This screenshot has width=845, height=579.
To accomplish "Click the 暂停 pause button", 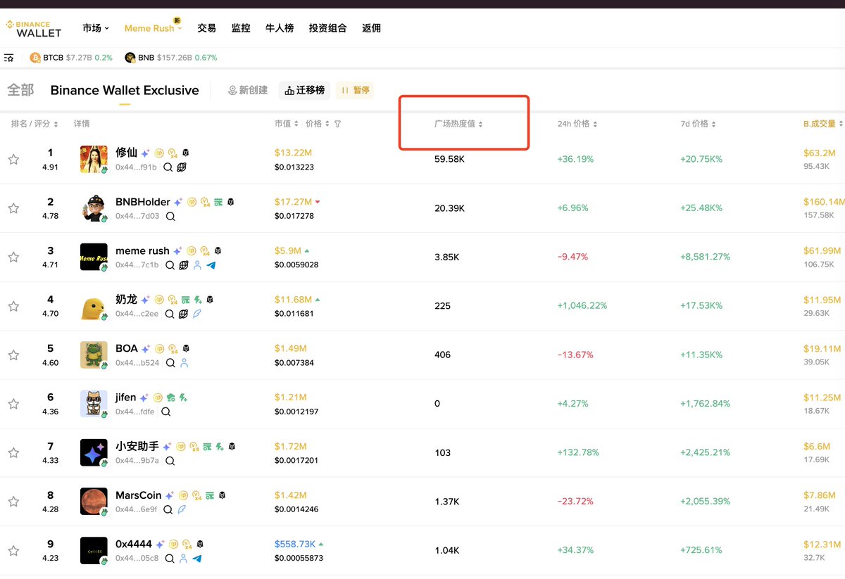I will coord(355,90).
